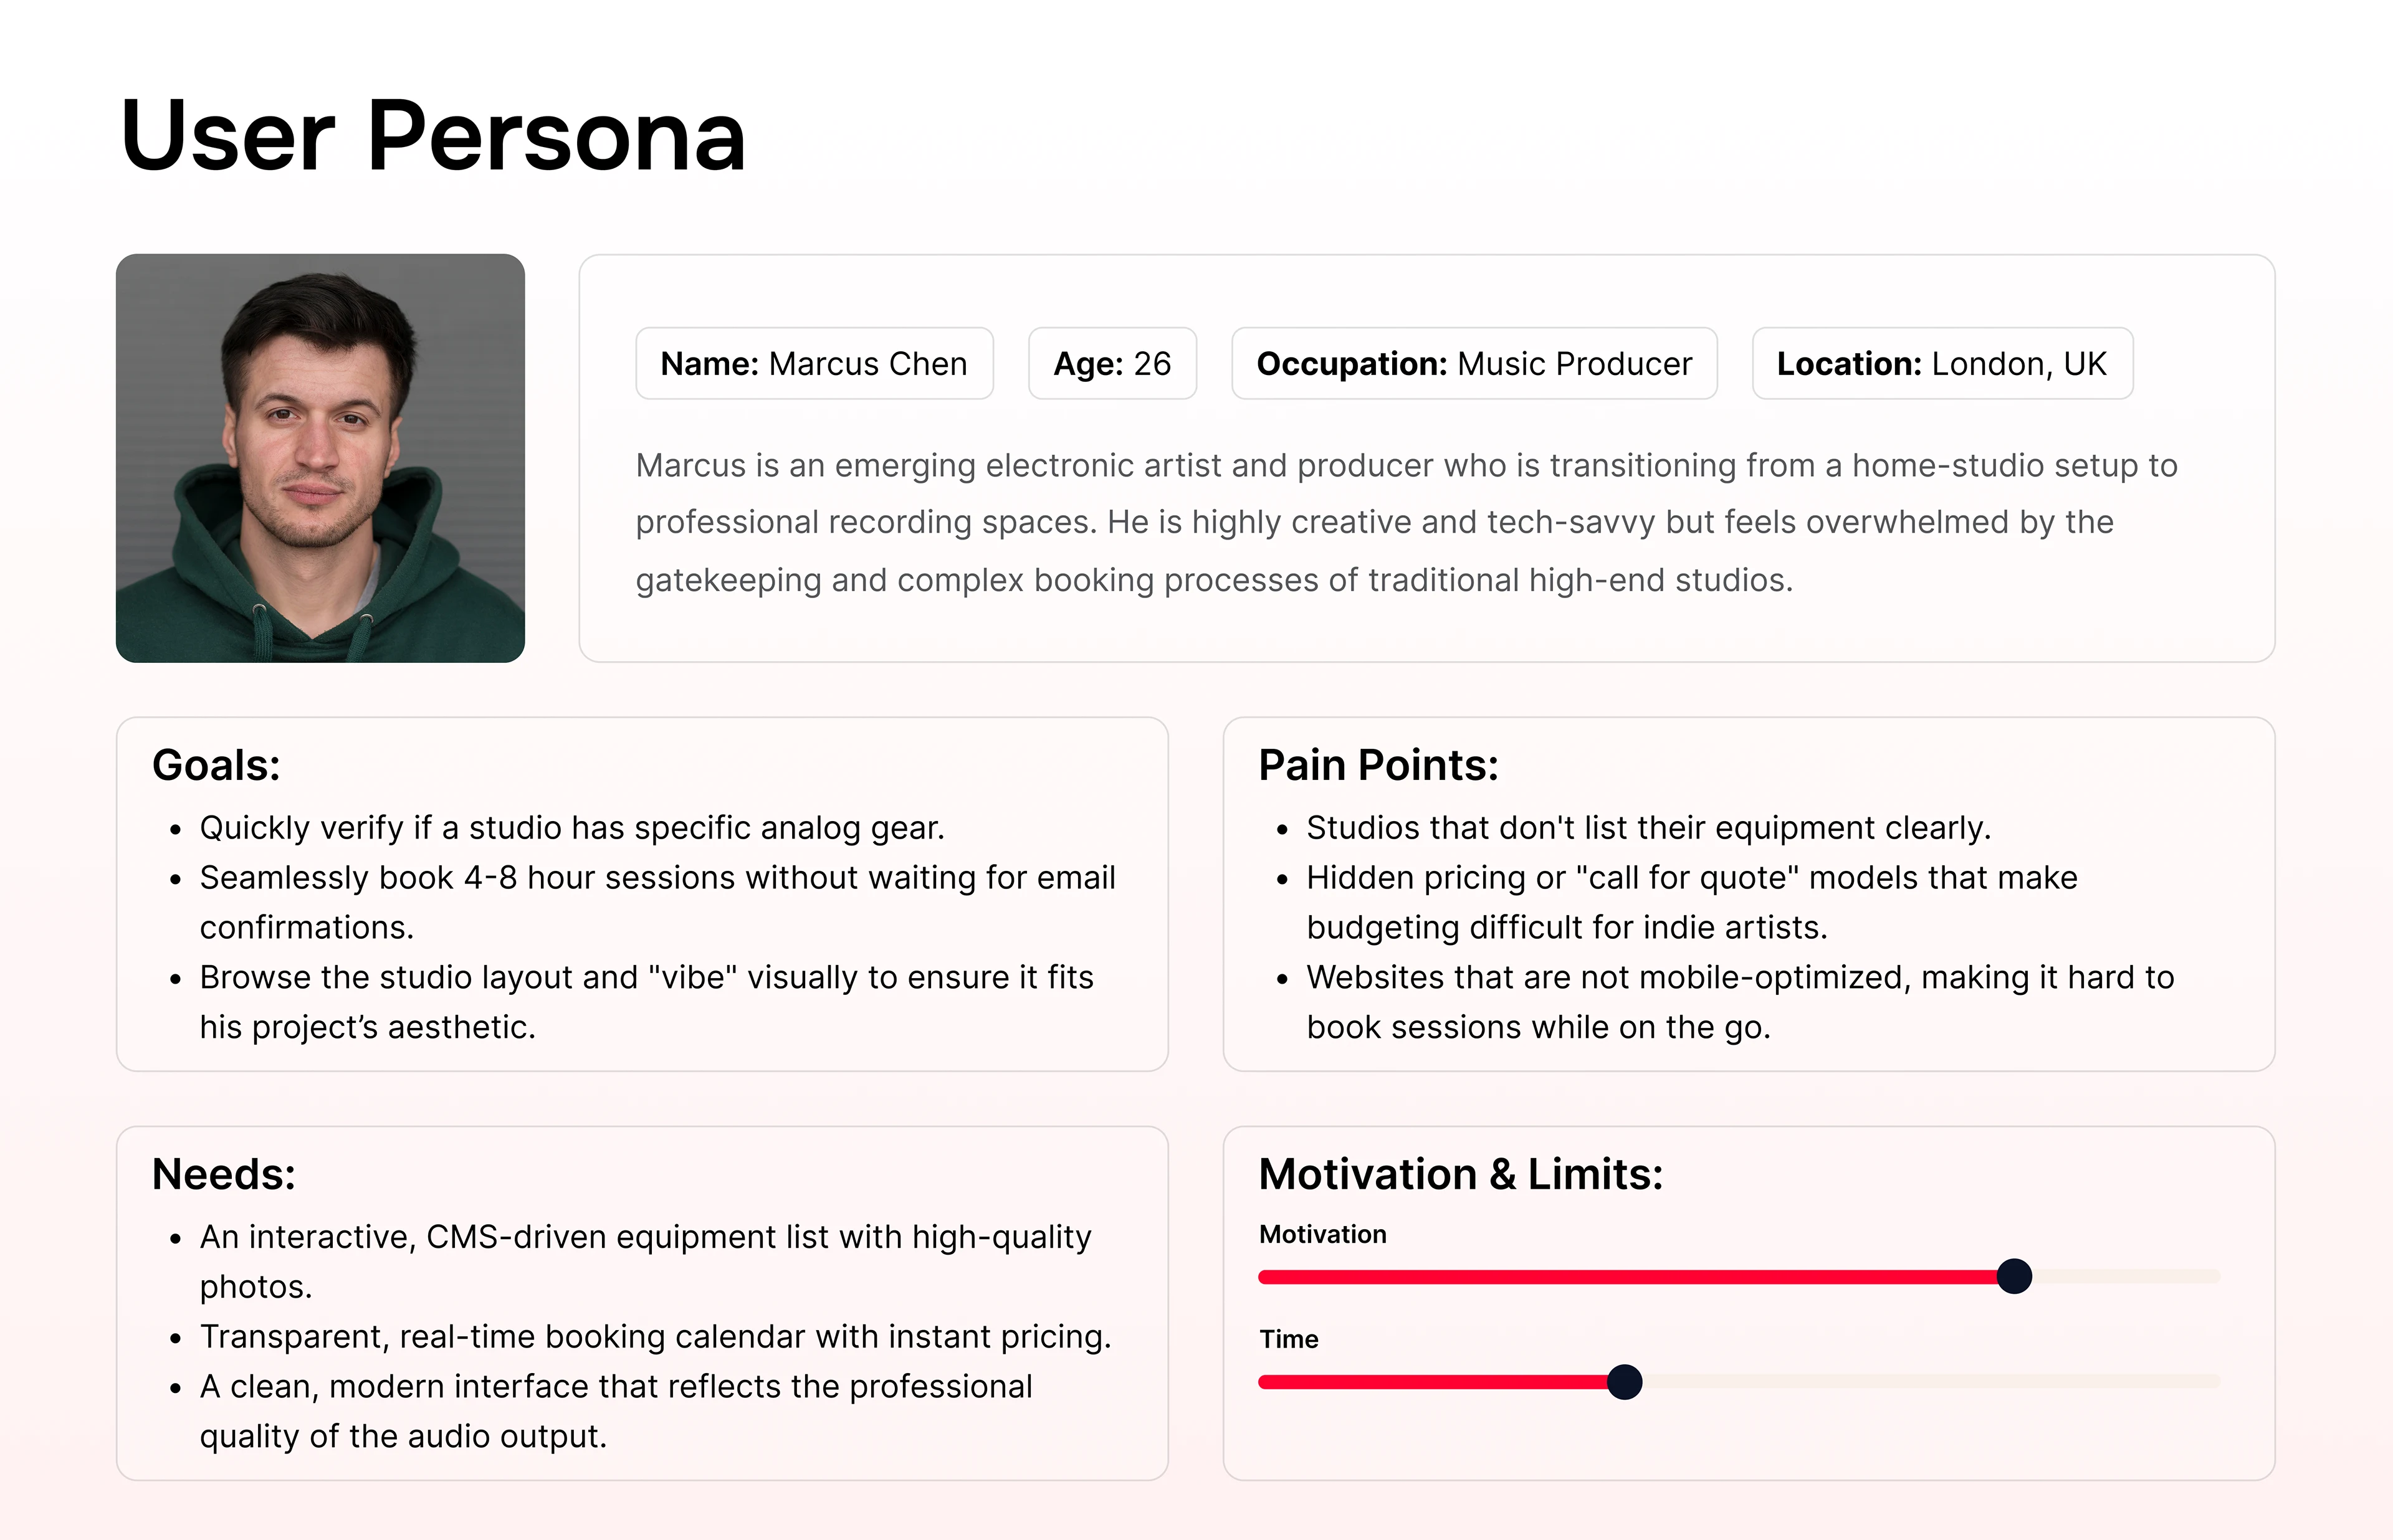Viewport: 2393px width, 1540px height.
Task: Click the Motivation & Limits heading
Action: coord(1460,1174)
